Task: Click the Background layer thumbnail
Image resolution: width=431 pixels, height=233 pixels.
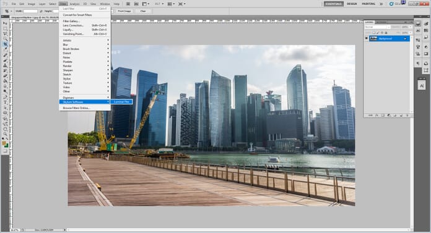Action: [373, 38]
